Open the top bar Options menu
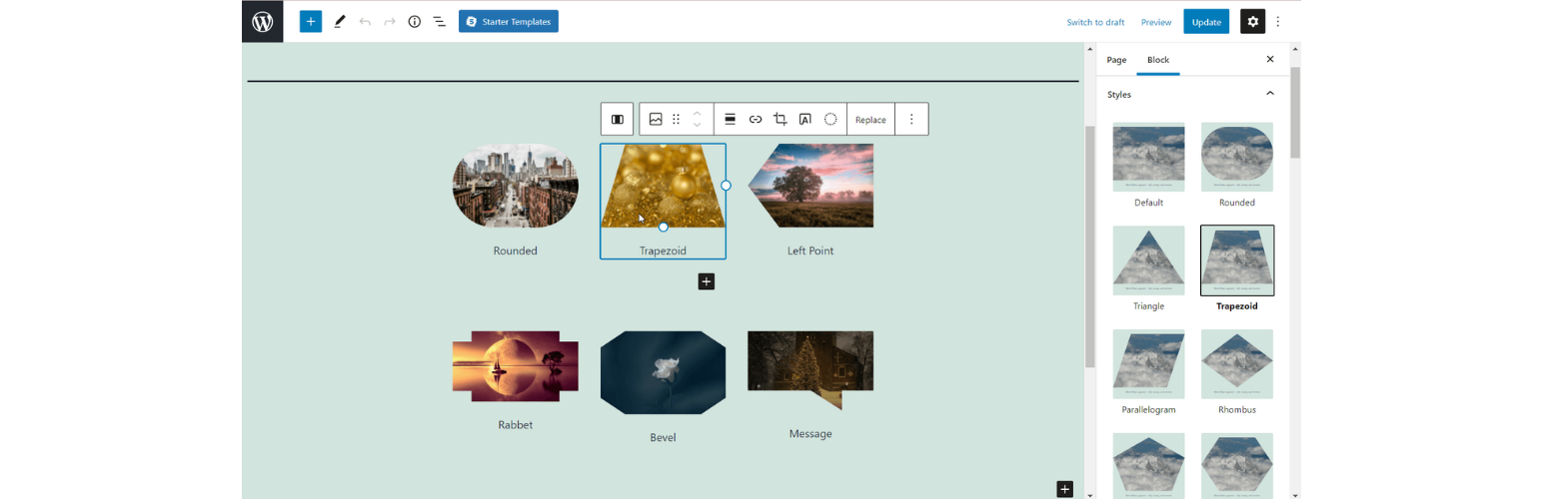 (1278, 22)
